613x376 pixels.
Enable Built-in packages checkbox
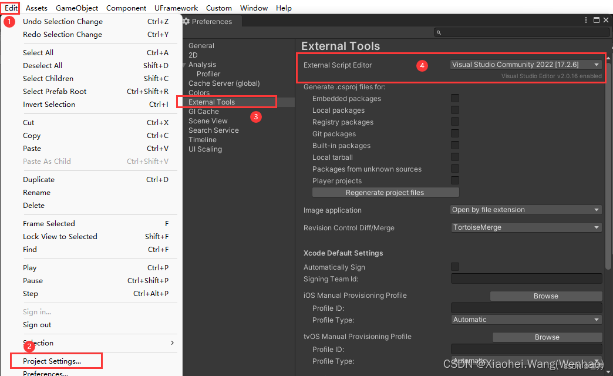455,145
